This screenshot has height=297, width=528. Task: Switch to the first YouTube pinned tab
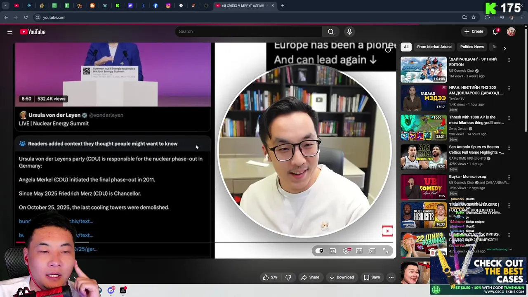[x=16, y=6]
